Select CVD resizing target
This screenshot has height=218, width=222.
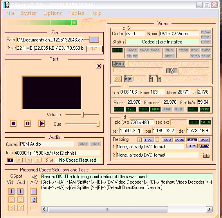tap(204, 140)
